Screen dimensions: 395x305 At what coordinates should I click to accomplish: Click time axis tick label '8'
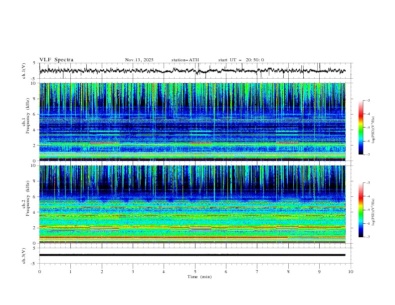288,272
